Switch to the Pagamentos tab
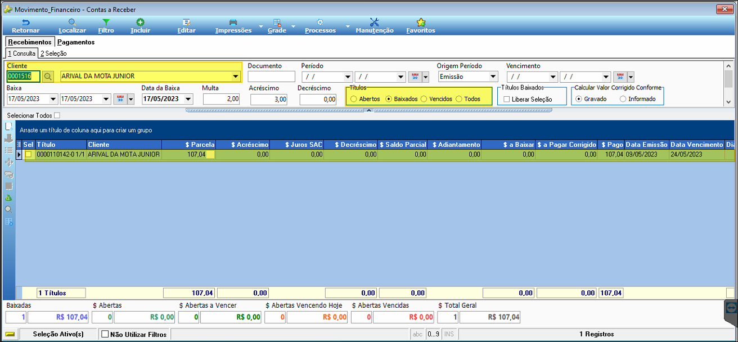 76,42
